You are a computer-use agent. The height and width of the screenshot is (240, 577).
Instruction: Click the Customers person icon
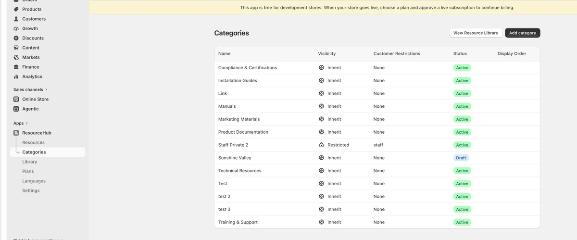(x=16, y=19)
